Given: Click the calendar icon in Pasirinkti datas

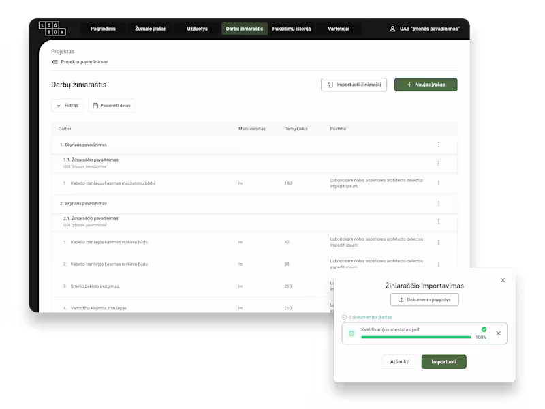Looking at the screenshot, I should [x=95, y=106].
